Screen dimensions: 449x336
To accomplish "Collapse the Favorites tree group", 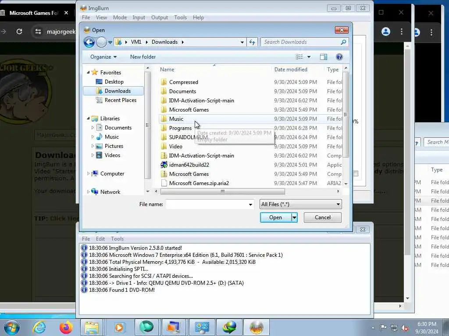I will [x=88, y=72].
